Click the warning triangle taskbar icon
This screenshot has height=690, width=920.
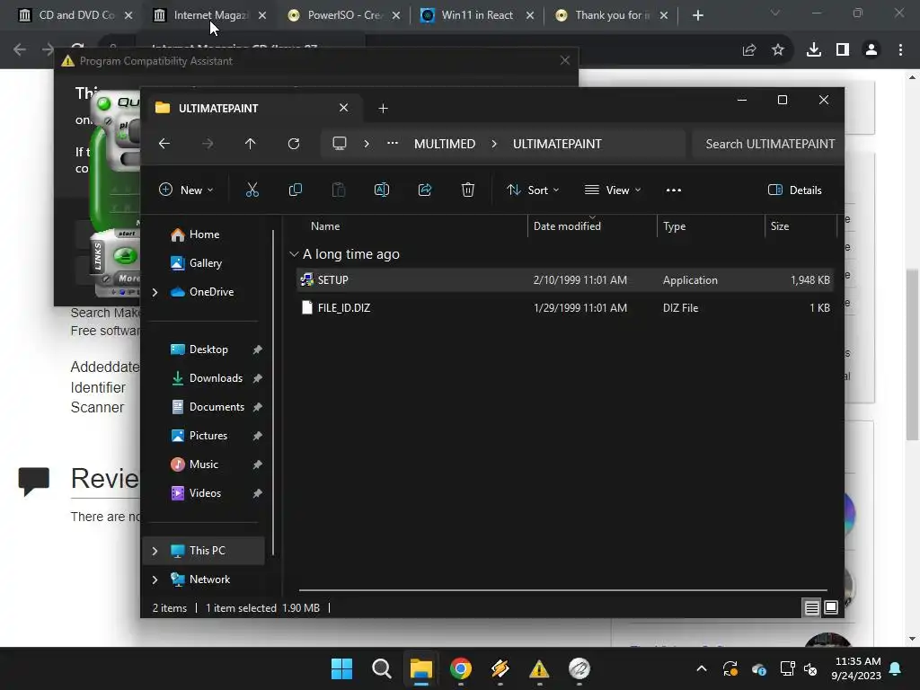pyautogui.click(x=539, y=668)
